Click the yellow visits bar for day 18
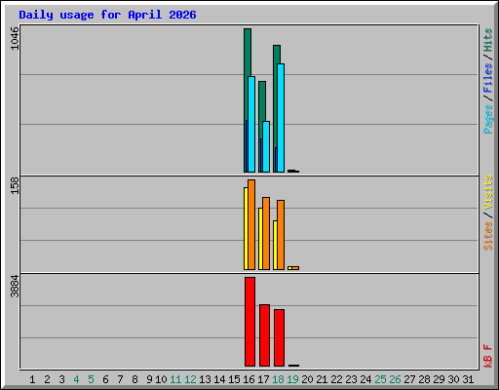Image resolution: width=499 pixels, height=390 pixels. pyautogui.click(x=275, y=245)
